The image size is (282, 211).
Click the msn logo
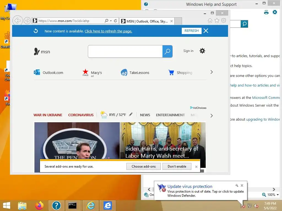(42, 51)
